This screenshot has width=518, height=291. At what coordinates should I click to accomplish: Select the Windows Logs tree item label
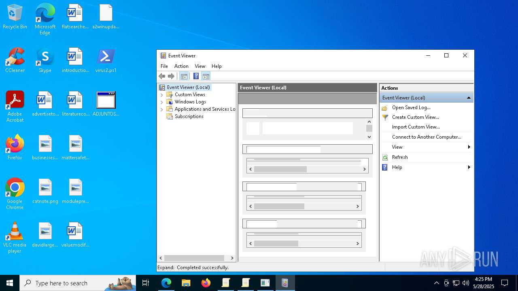190,102
